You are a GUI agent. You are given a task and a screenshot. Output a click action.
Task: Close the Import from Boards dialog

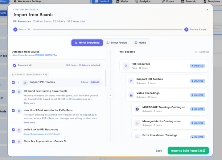[207, 10]
